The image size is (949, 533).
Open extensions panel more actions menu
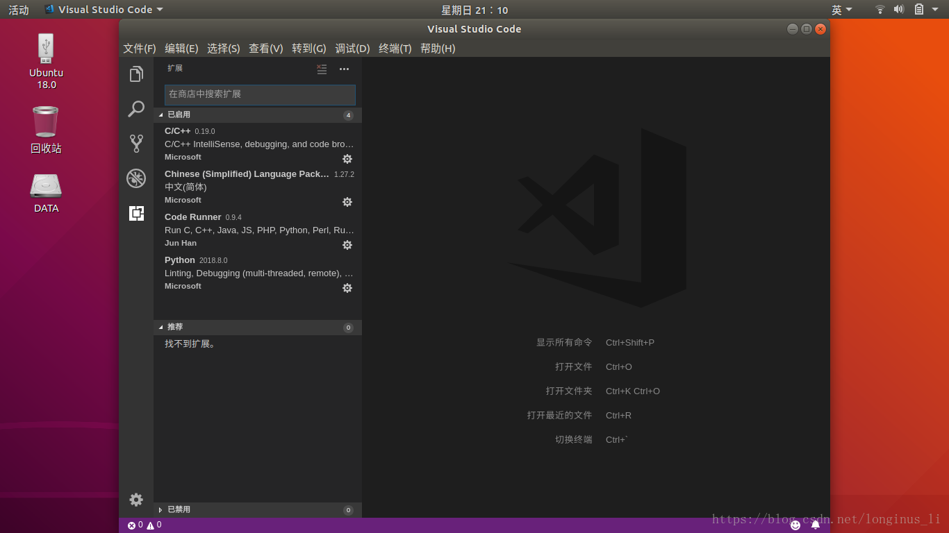coord(344,69)
